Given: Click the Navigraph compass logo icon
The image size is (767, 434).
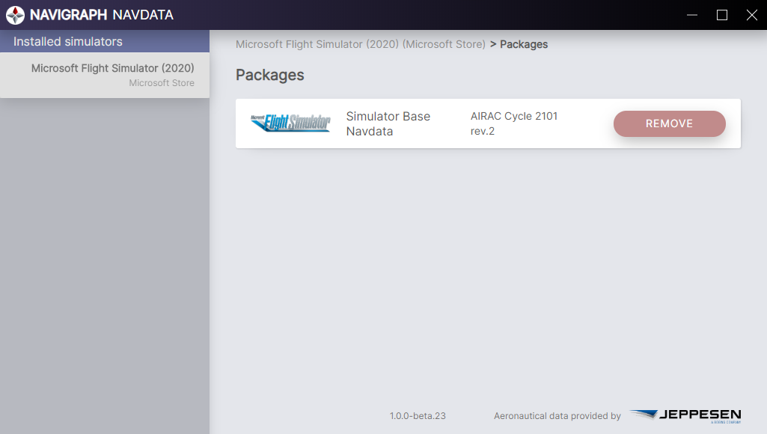Looking at the screenshot, I should pyautogui.click(x=15, y=15).
